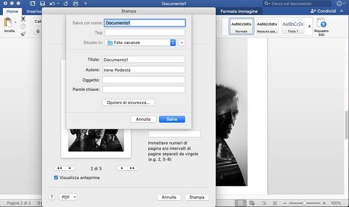Image resolution: width=349 pixels, height=207 pixels.
Task: Open the Inserisci ribbon tab
Action: click(x=34, y=11)
